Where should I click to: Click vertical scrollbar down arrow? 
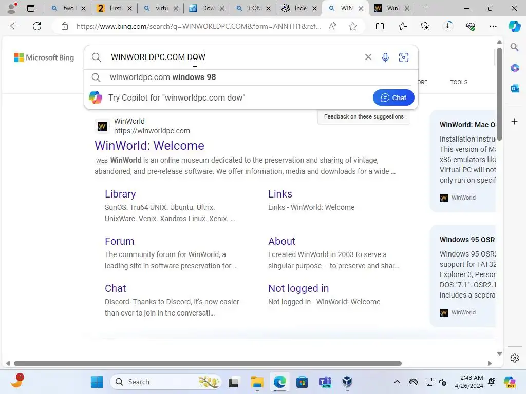(499, 353)
